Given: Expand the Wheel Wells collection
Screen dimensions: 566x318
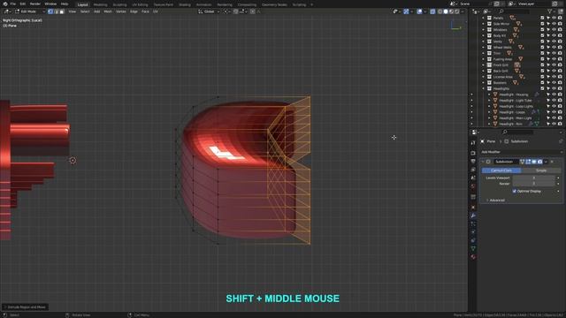Looking at the screenshot, I should [484, 47].
